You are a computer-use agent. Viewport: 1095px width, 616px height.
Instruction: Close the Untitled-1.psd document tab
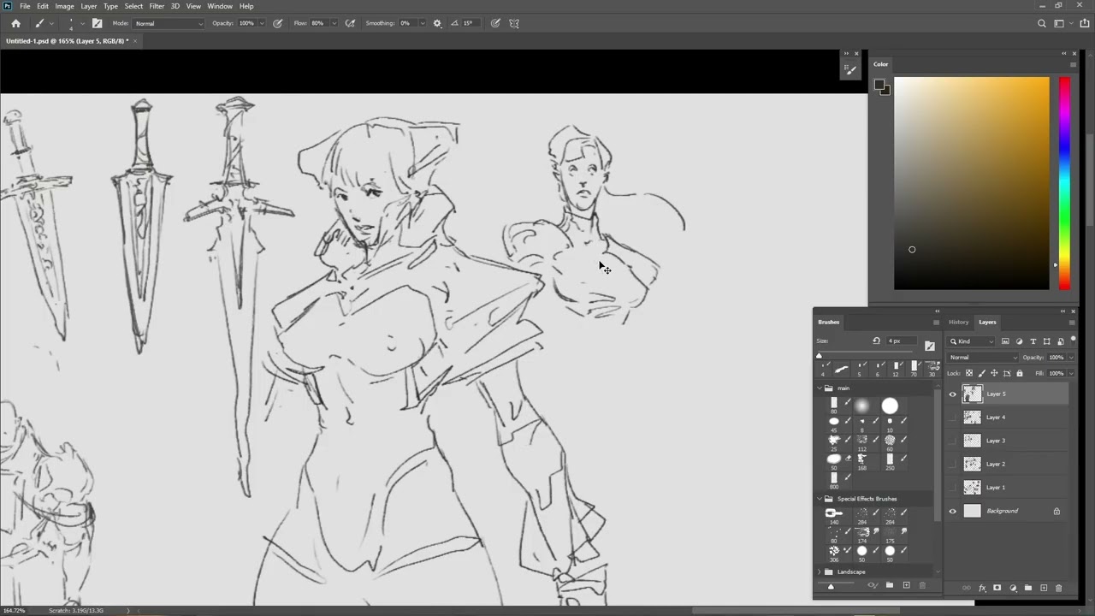(135, 41)
